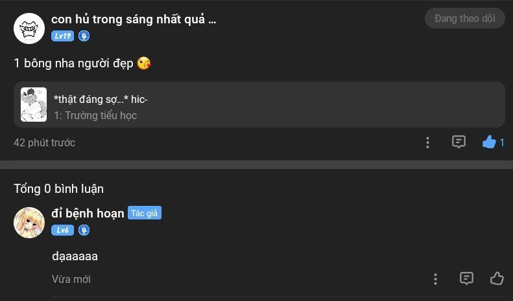The height and width of the screenshot is (301, 513).
Task: Open three-dot menu on the 42 phút trước post
Action: [x=427, y=142]
